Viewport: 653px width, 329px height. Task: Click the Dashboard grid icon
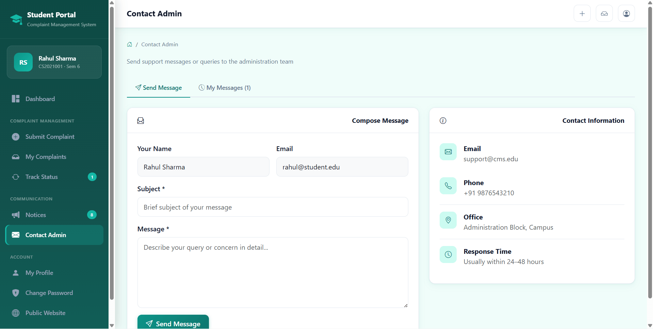pyautogui.click(x=16, y=99)
